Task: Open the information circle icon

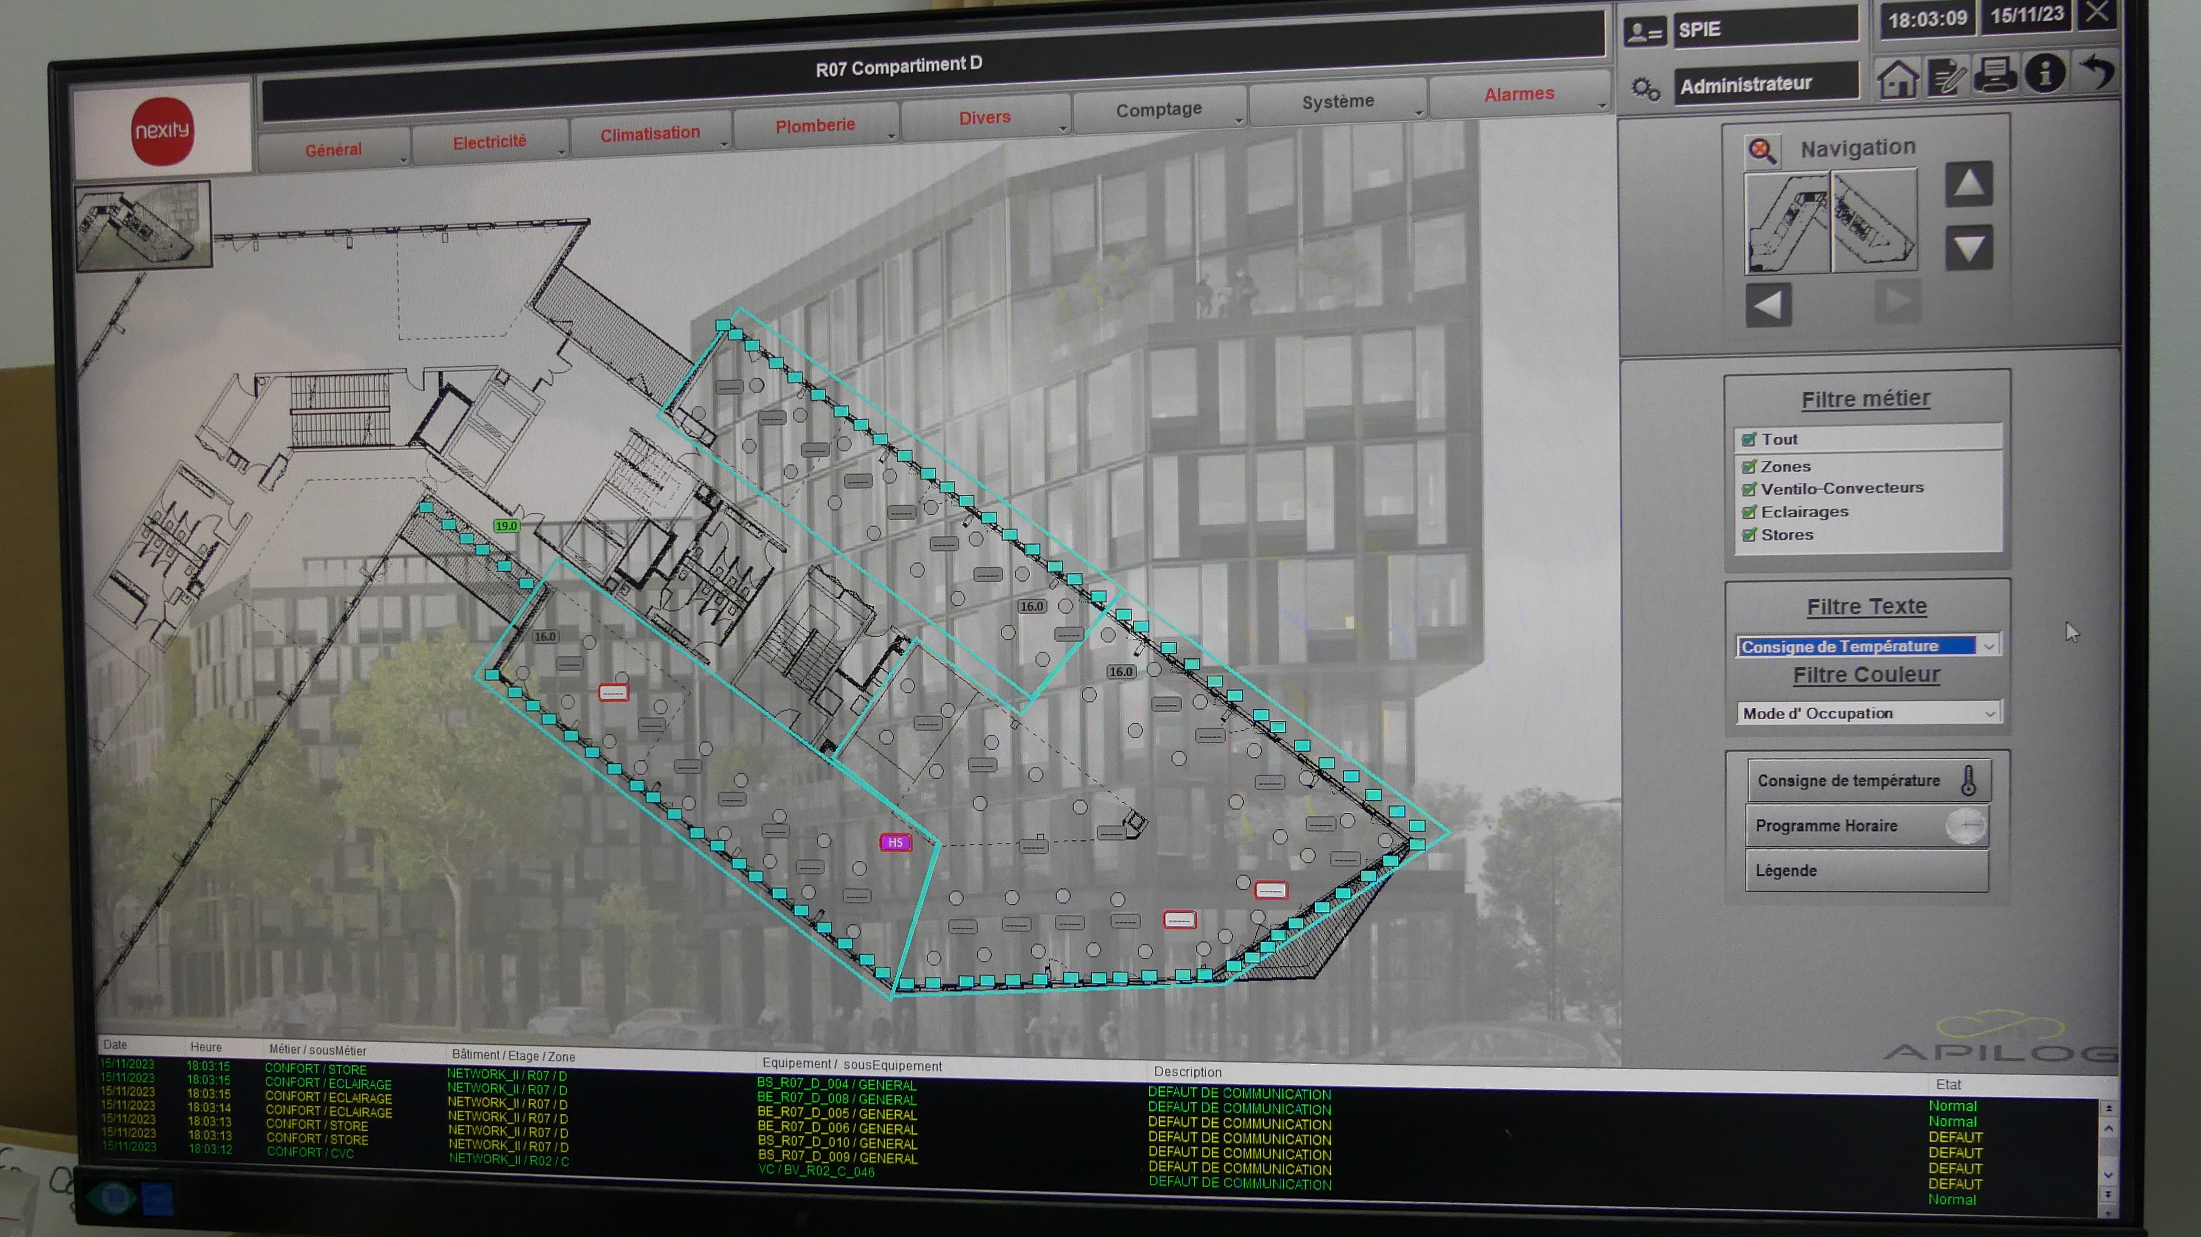Action: 2045,74
